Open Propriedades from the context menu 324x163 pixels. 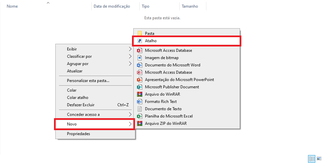tap(78, 134)
